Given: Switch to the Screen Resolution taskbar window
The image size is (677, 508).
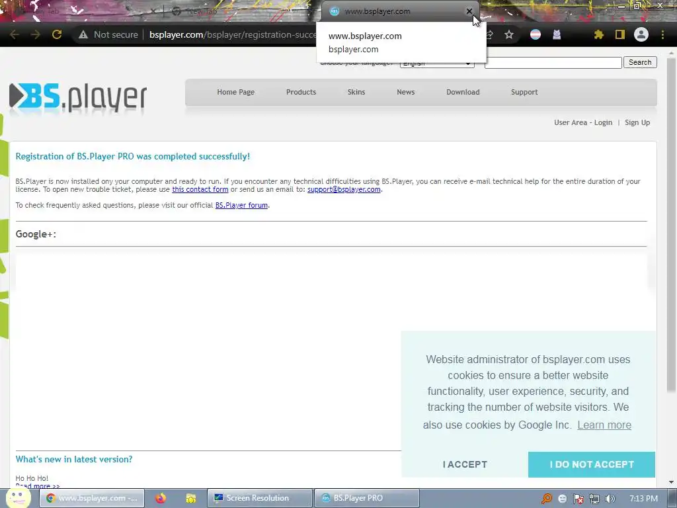Looking at the screenshot, I should pyautogui.click(x=259, y=498).
